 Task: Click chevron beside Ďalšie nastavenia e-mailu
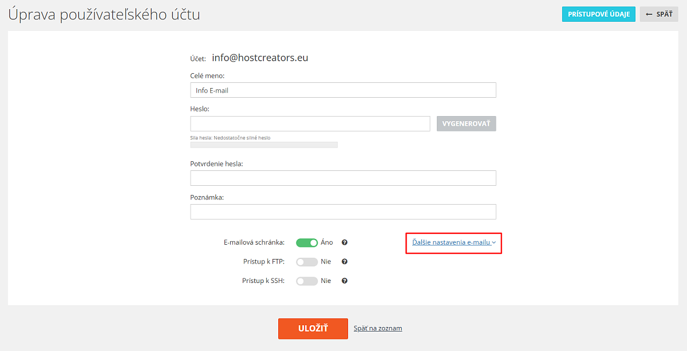pos(493,243)
